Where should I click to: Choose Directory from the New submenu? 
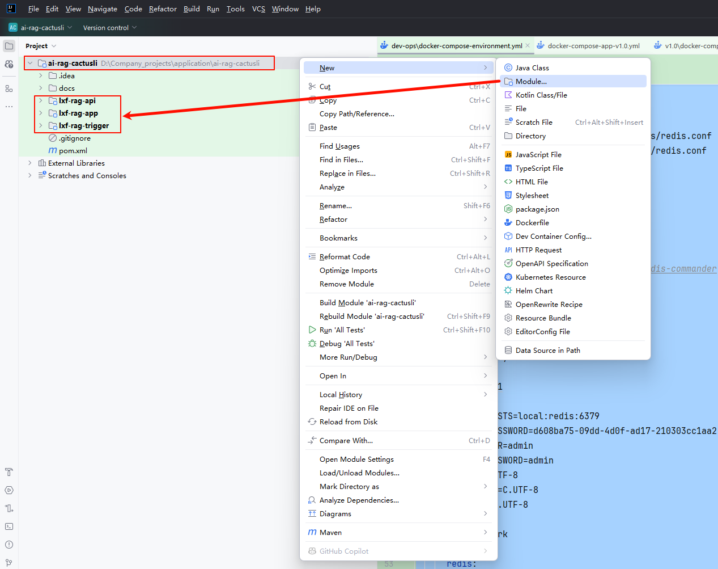pyautogui.click(x=573, y=136)
